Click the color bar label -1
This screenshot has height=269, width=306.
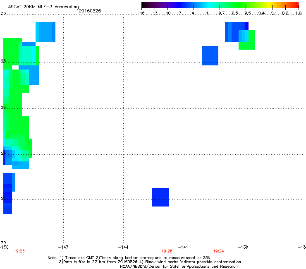(x=205, y=13)
